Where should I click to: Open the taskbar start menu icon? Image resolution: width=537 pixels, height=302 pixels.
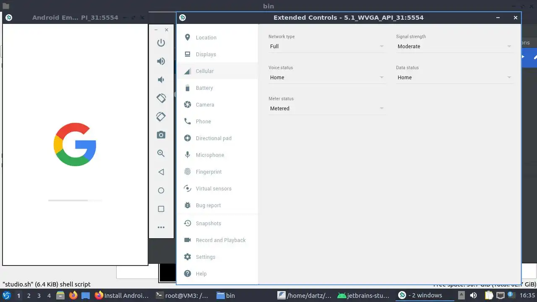point(6,295)
